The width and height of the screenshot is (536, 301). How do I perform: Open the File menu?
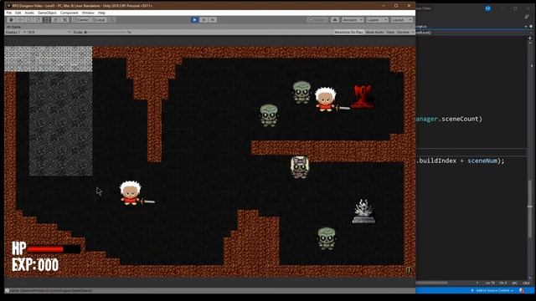click(x=9, y=13)
